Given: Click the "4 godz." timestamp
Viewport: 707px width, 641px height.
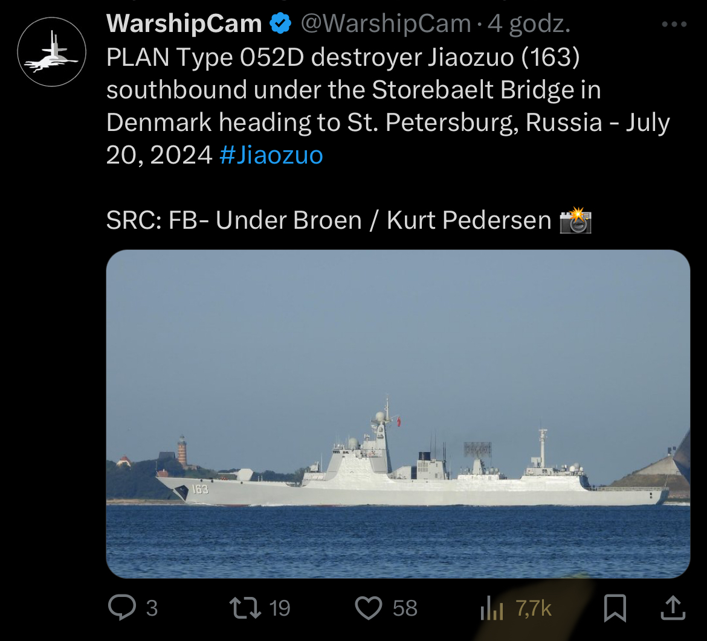Looking at the screenshot, I should (529, 24).
